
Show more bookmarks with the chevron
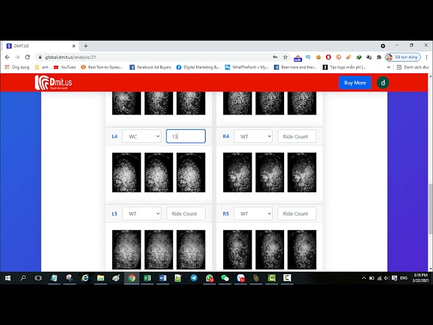coord(388,67)
